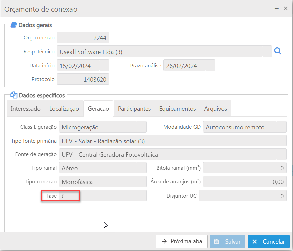Go to the Equipamentos tab
This screenshot has width=293, height=251.
177,109
